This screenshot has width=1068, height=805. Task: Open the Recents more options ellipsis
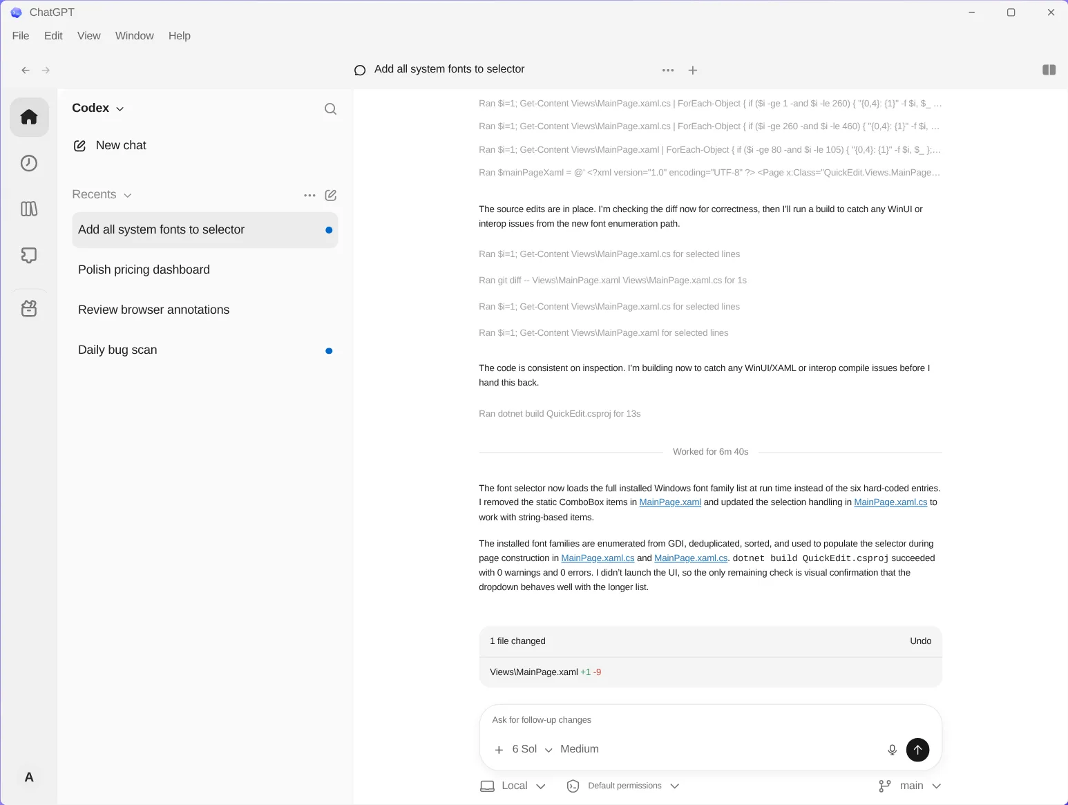pos(309,196)
